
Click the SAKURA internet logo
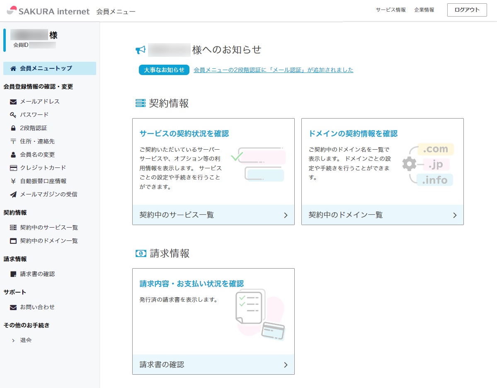(x=47, y=11)
